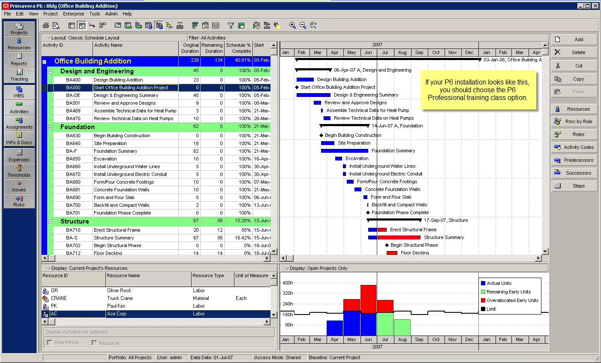The height and width of the screenshot is (363, 601).
Task: Click the Activity Name column header
Action: pos(135,48)
